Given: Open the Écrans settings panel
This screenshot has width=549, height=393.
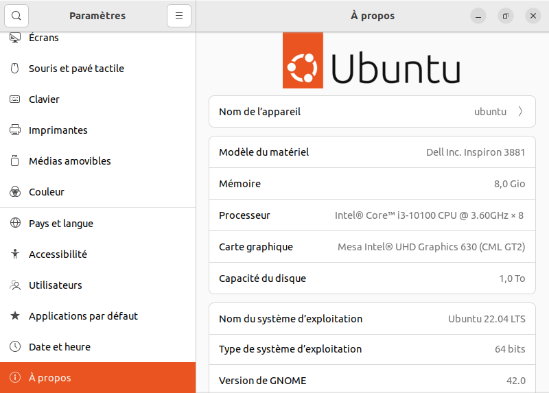Looking at the screenshot, I should pos(44,38).
